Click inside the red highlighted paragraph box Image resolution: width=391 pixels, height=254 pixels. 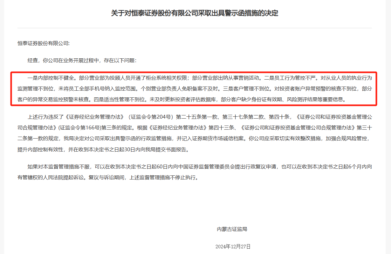tap(195, 88)
